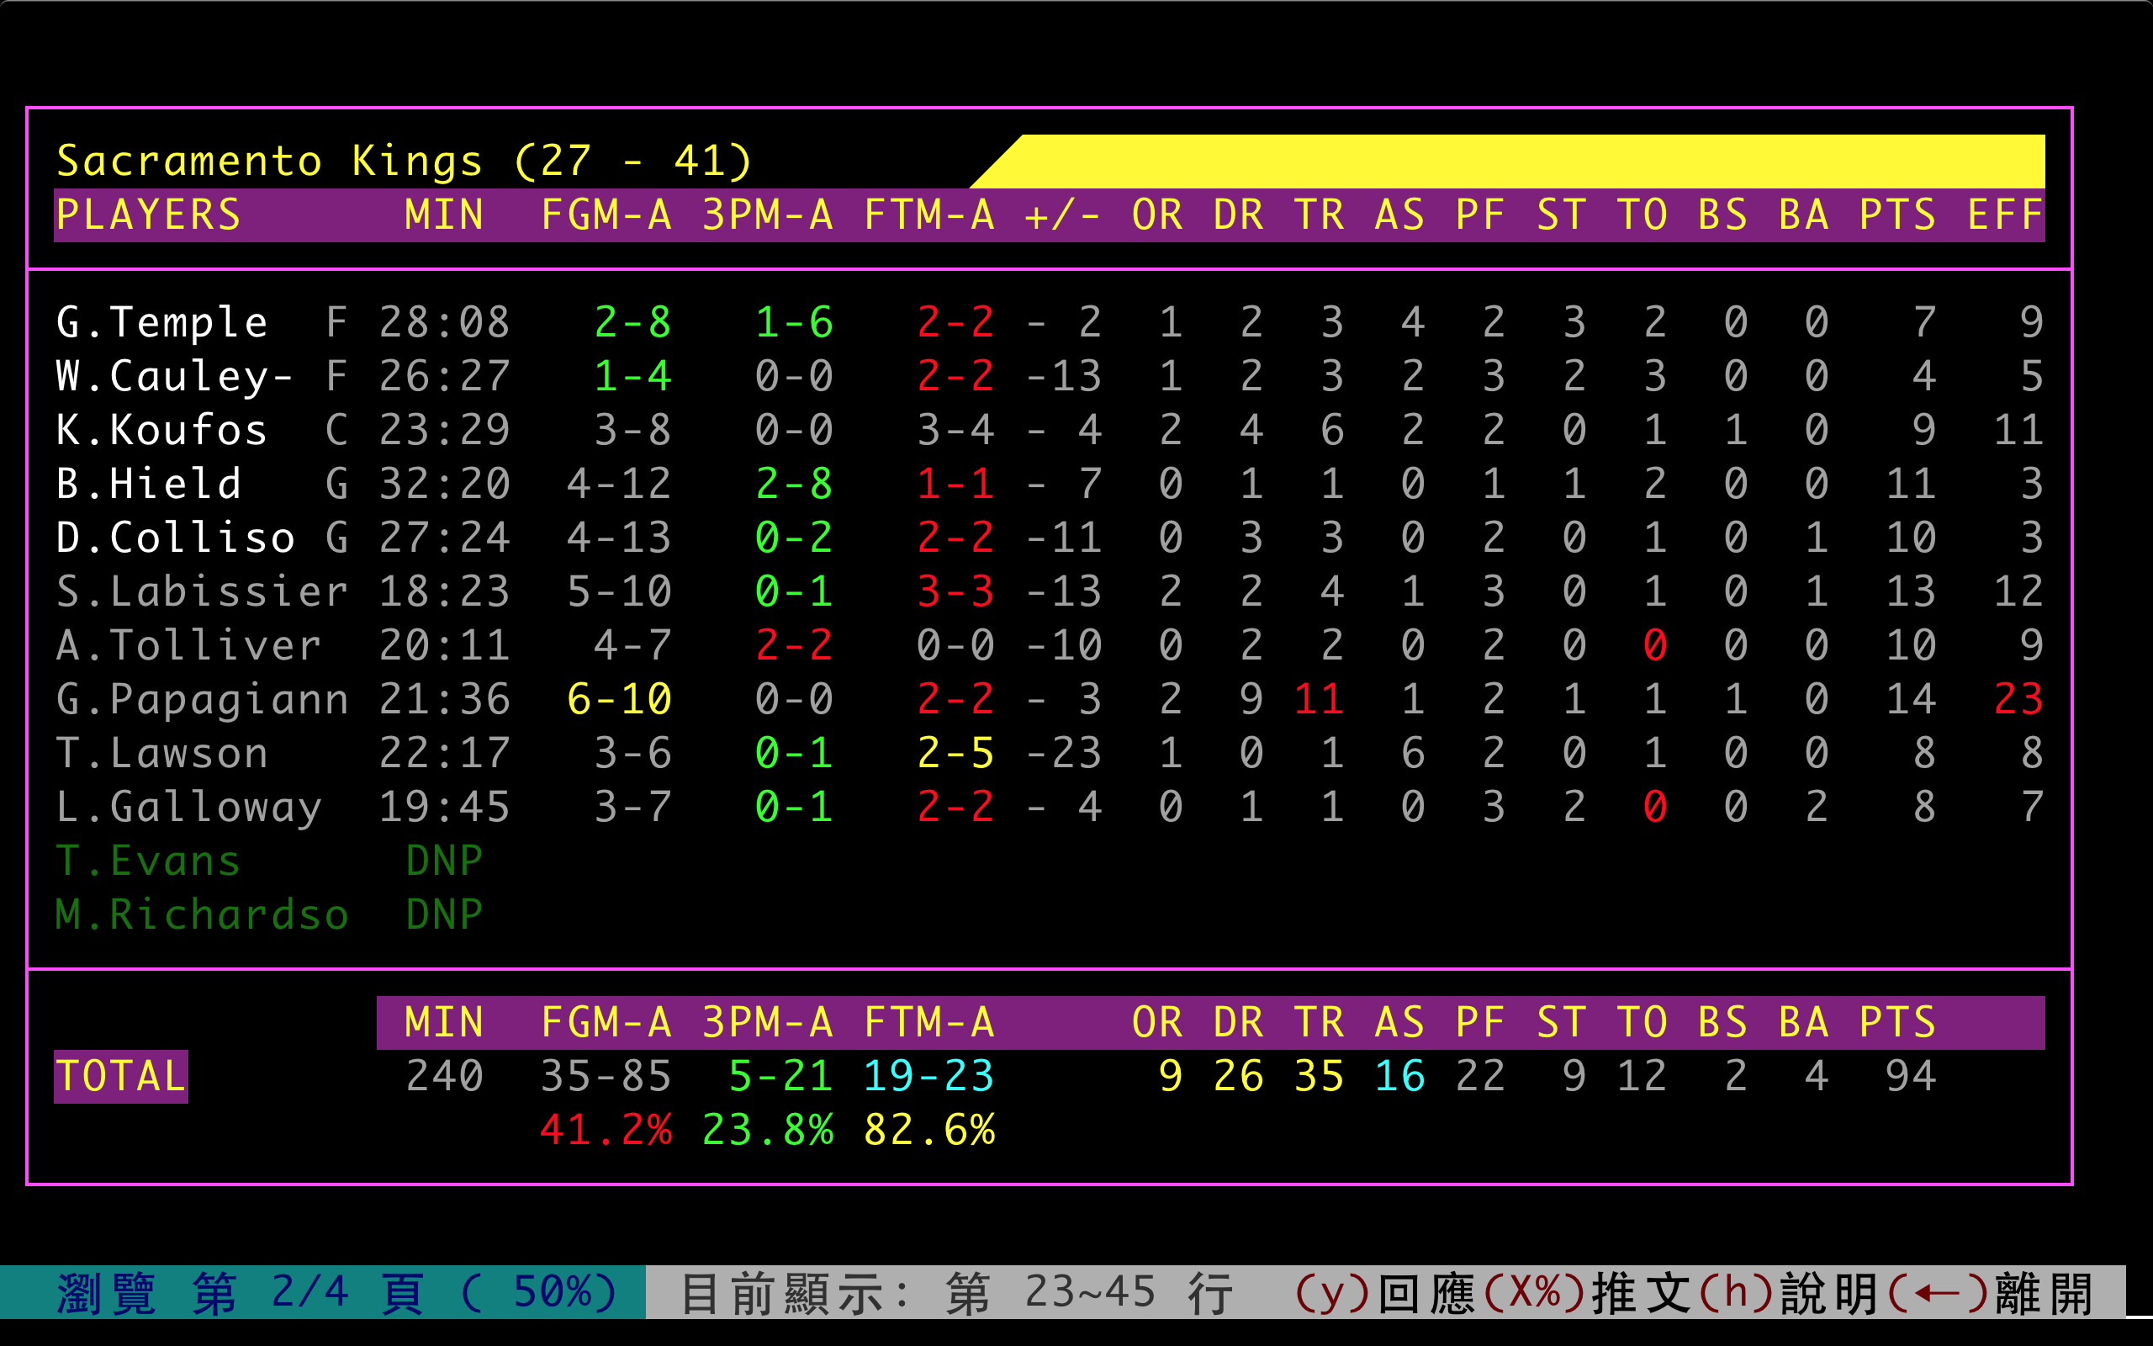
Task: Click the TOTAL label
Action: [x=121, y=1076]
